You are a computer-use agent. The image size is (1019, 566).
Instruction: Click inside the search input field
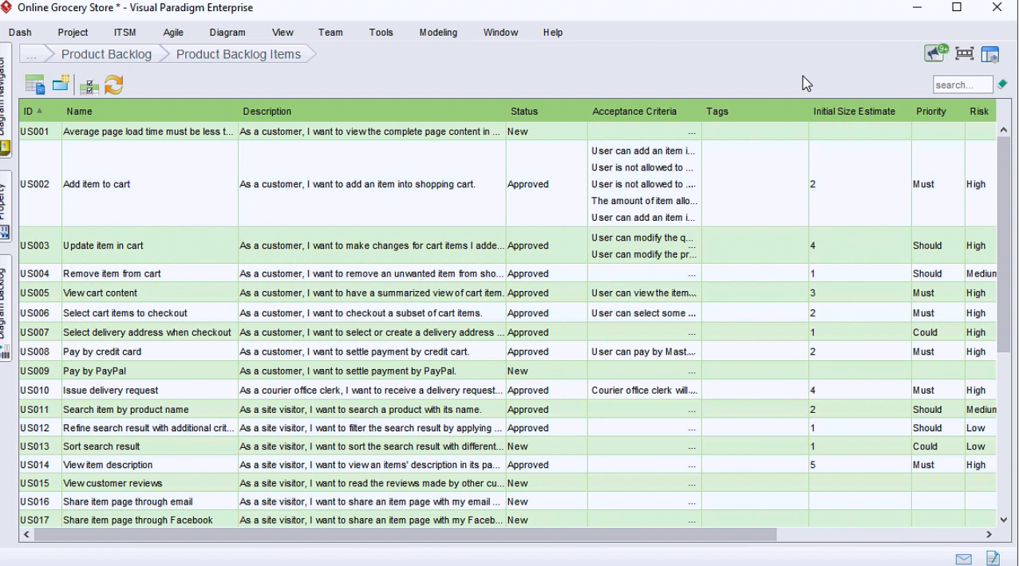[962, 85]
